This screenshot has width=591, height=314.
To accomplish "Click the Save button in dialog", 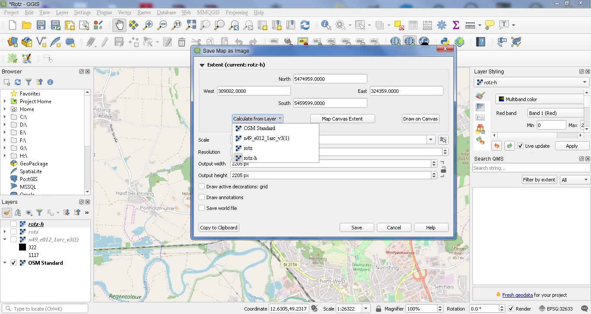I will click(357, 228).
